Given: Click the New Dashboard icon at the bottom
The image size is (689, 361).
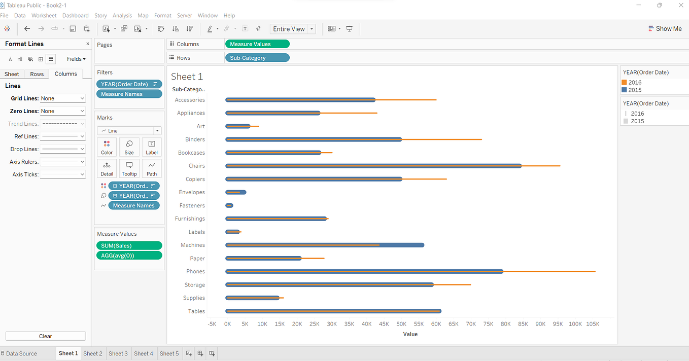Looking at the screenshot, I should coord(200,353).
